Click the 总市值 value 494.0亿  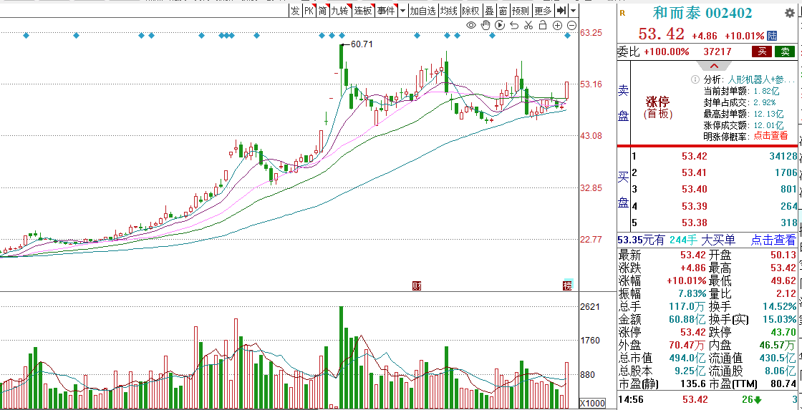click(x=688, y=358)
